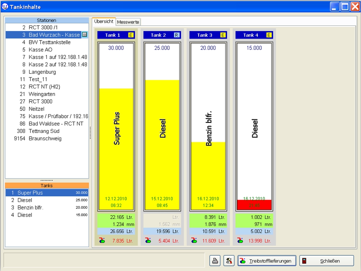361x271 pixels.
Task: Click the delivery icon under Tank 2
Action: [x=148, y=241]
